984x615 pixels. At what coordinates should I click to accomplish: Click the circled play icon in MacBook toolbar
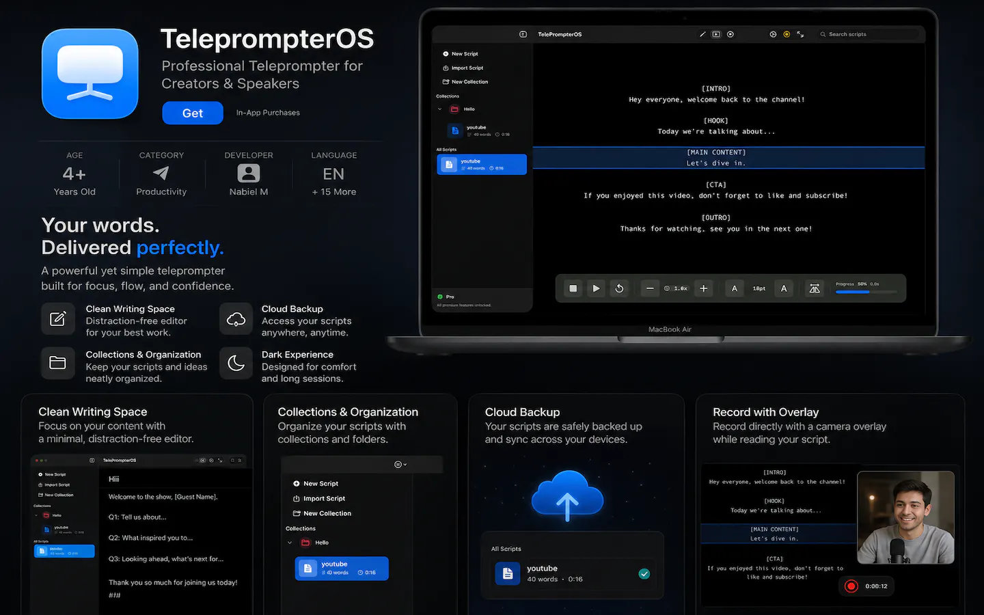[773, 34]
